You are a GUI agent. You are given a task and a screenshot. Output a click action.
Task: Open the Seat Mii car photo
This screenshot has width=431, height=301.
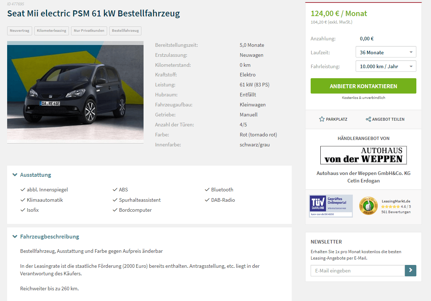[x=75, y=92]
